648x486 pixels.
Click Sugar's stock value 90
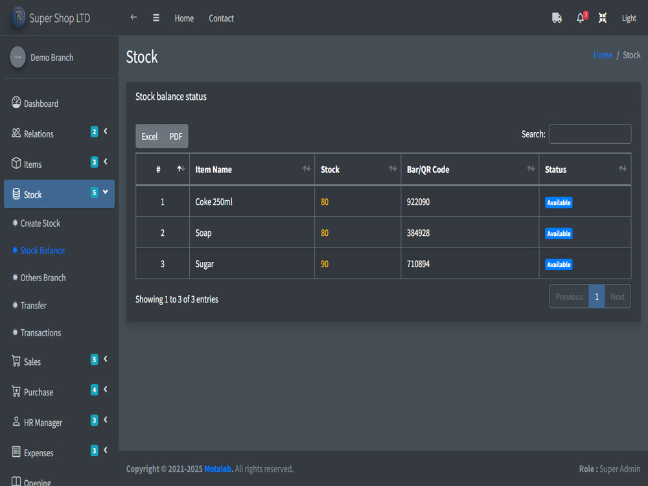(325, 264)
